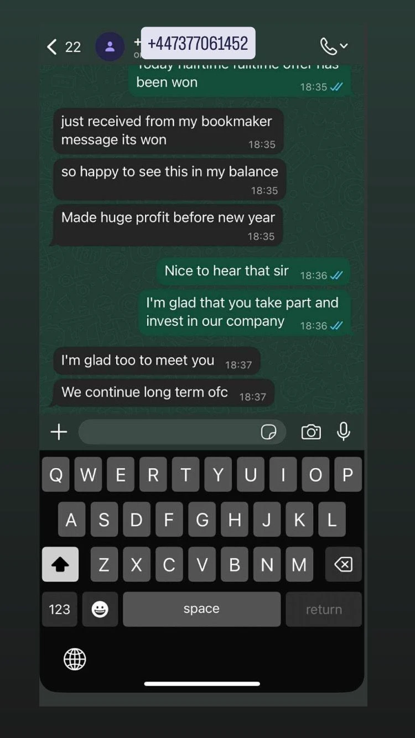
Task: Tap the "Made huge profit before new year" message
Action: (x=168, y=226)
